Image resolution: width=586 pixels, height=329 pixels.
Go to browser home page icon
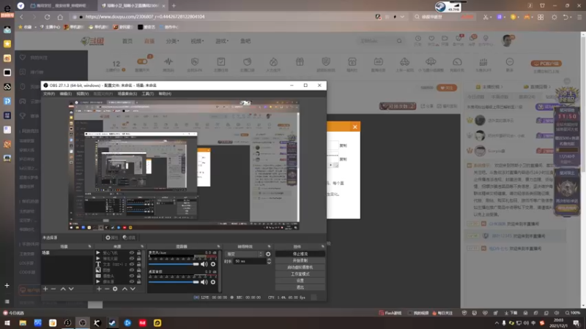[x=60, y=17]
